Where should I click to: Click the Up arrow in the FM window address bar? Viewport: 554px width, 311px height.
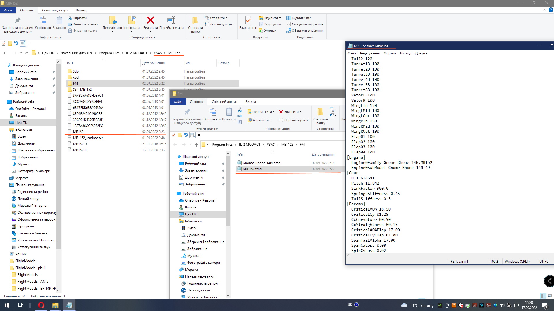pyautogui.click(x=196, y=145)
